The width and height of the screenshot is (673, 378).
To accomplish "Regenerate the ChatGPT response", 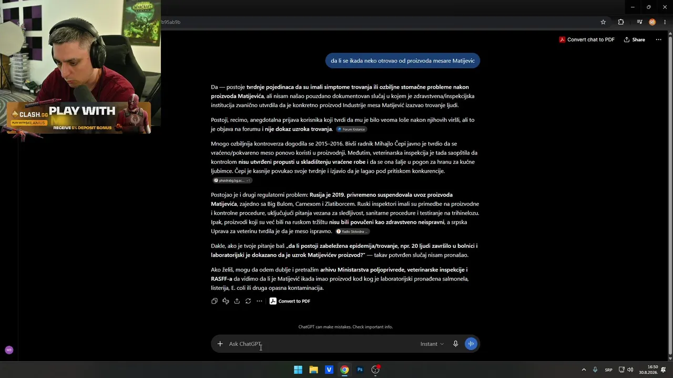I will pyautogui.click(x=248, y=301).
